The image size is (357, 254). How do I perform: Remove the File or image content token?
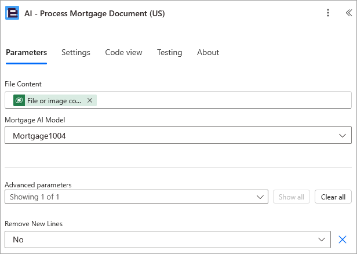(x=90, y=100)
